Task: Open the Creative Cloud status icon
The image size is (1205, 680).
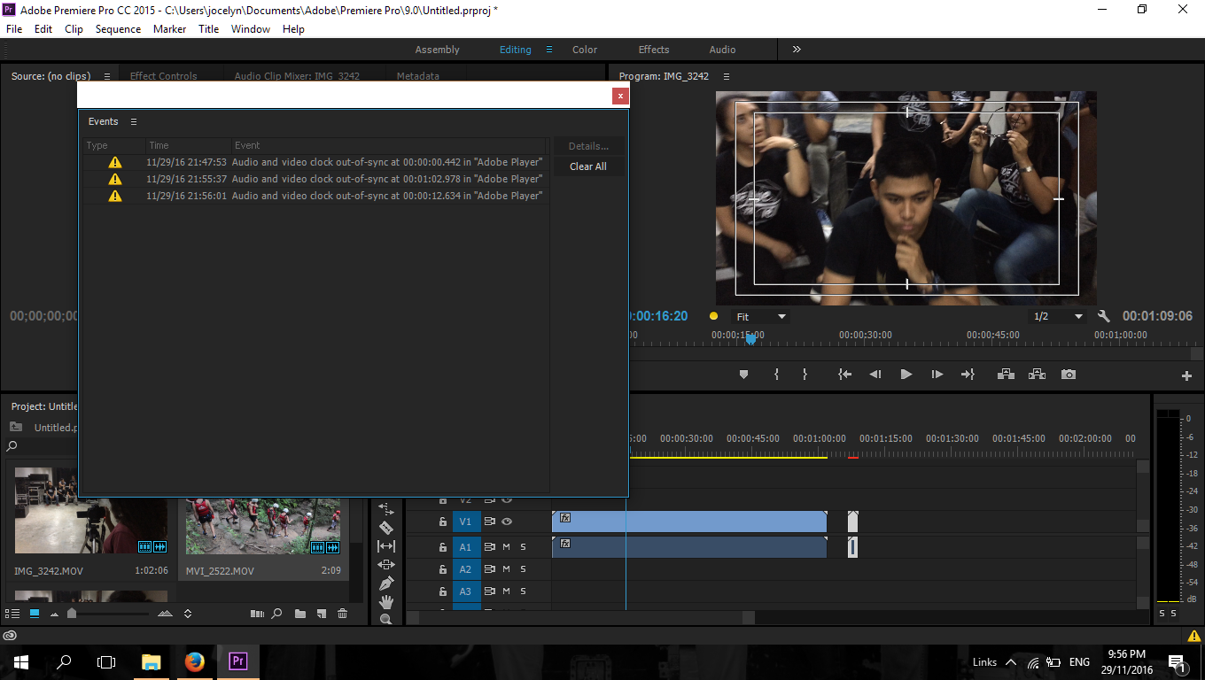Action: coord(10,635)
